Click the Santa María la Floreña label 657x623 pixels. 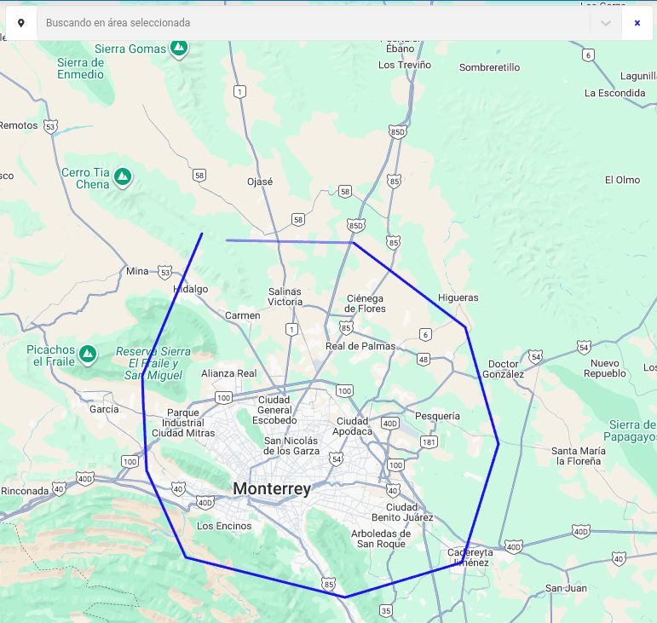click(578, 455)
